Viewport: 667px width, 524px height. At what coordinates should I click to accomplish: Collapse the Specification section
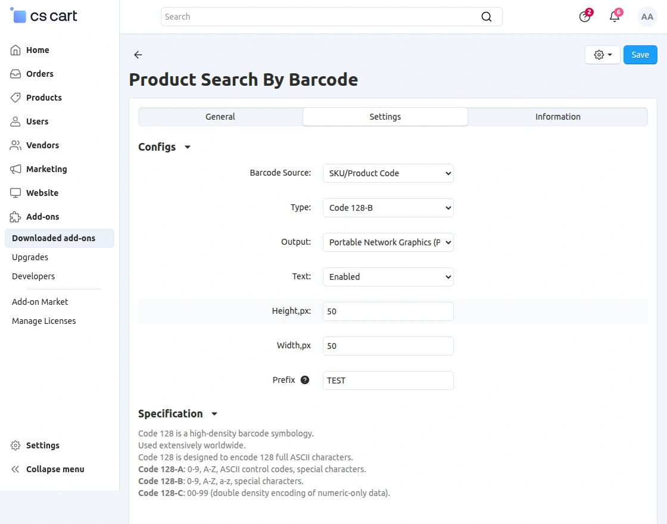[x=178, y=414]
